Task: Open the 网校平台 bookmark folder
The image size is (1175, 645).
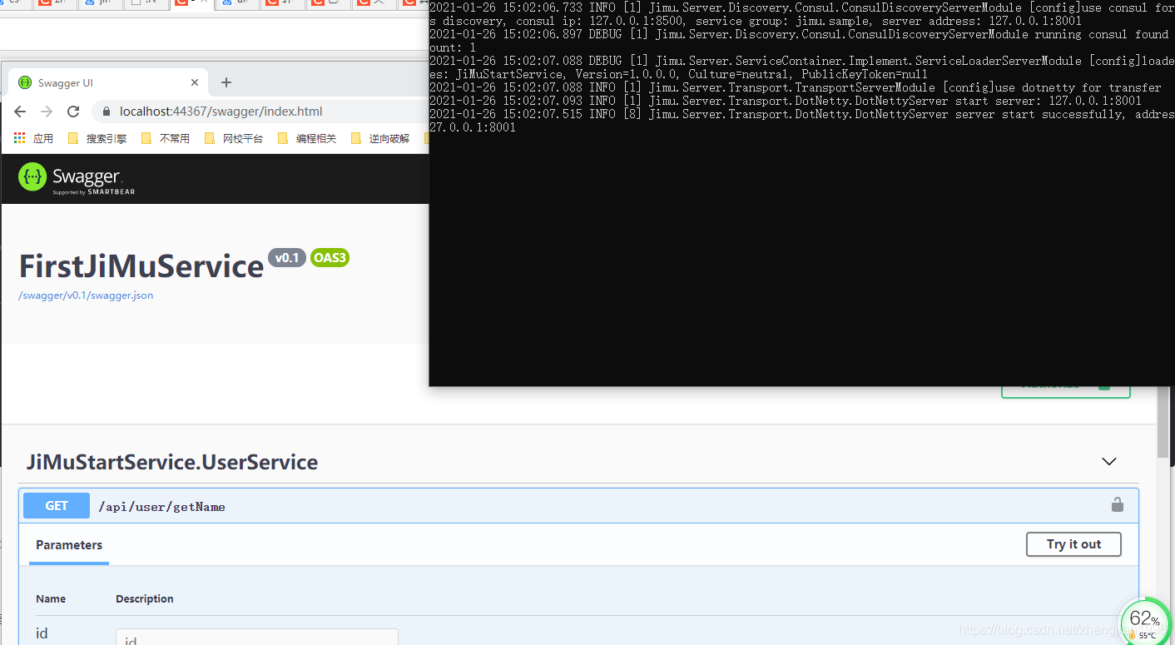Action: 234,139
